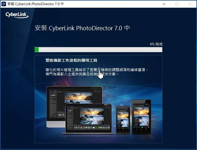Viewport: 197px width, 150px height.
Task: Close the installer window
Action: pos(190,4)
